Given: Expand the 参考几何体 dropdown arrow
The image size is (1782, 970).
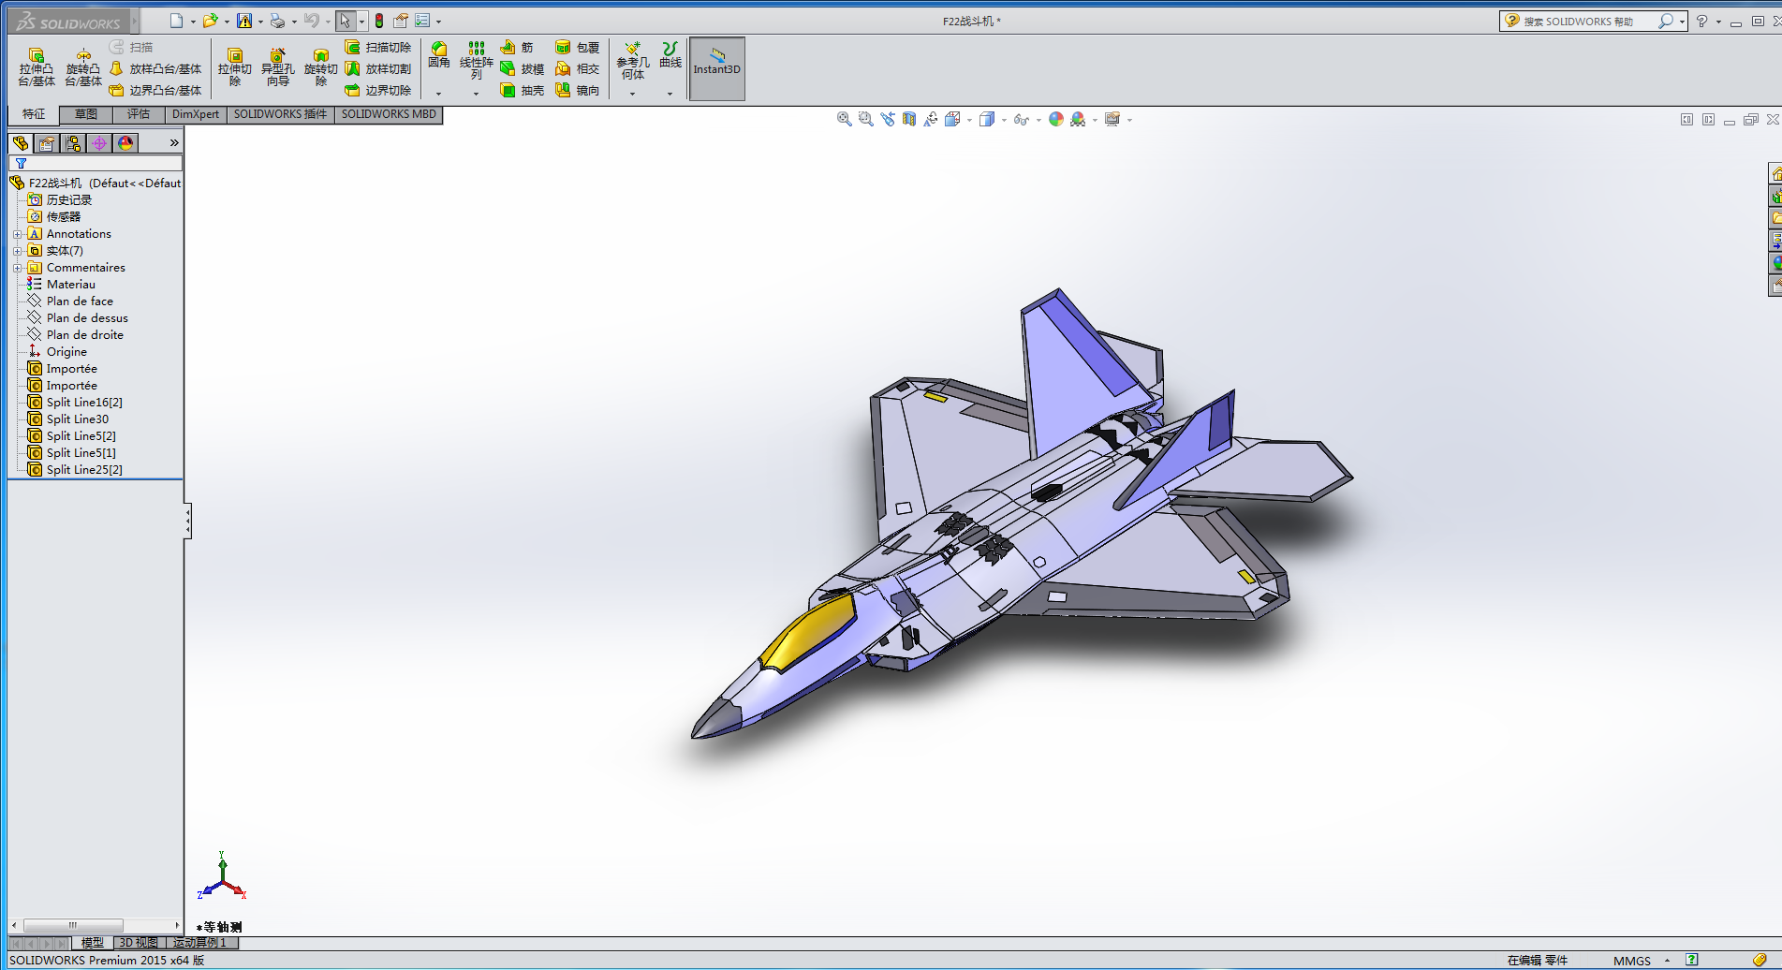Looking at the screenshot, I should tap(632, 94).
